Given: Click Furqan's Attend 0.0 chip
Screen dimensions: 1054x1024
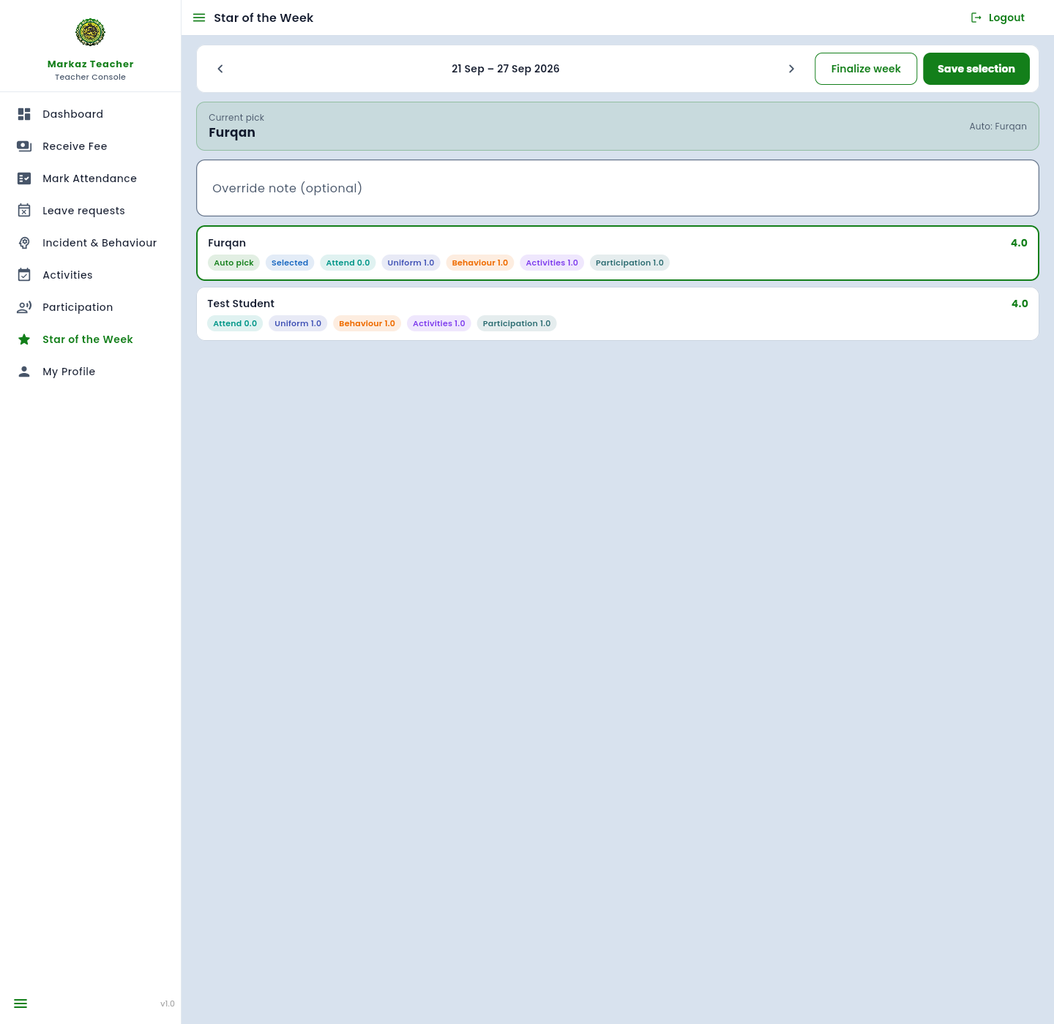Looking at the screenshot, I should pos(348,263).
